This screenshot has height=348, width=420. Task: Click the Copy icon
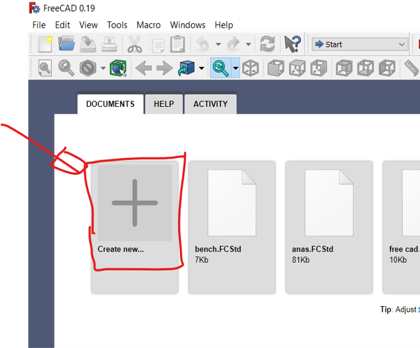157,44
